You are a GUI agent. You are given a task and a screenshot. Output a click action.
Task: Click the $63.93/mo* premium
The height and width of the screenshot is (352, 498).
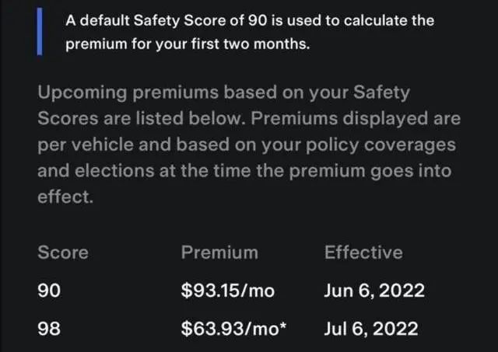[x=233, y=329]
